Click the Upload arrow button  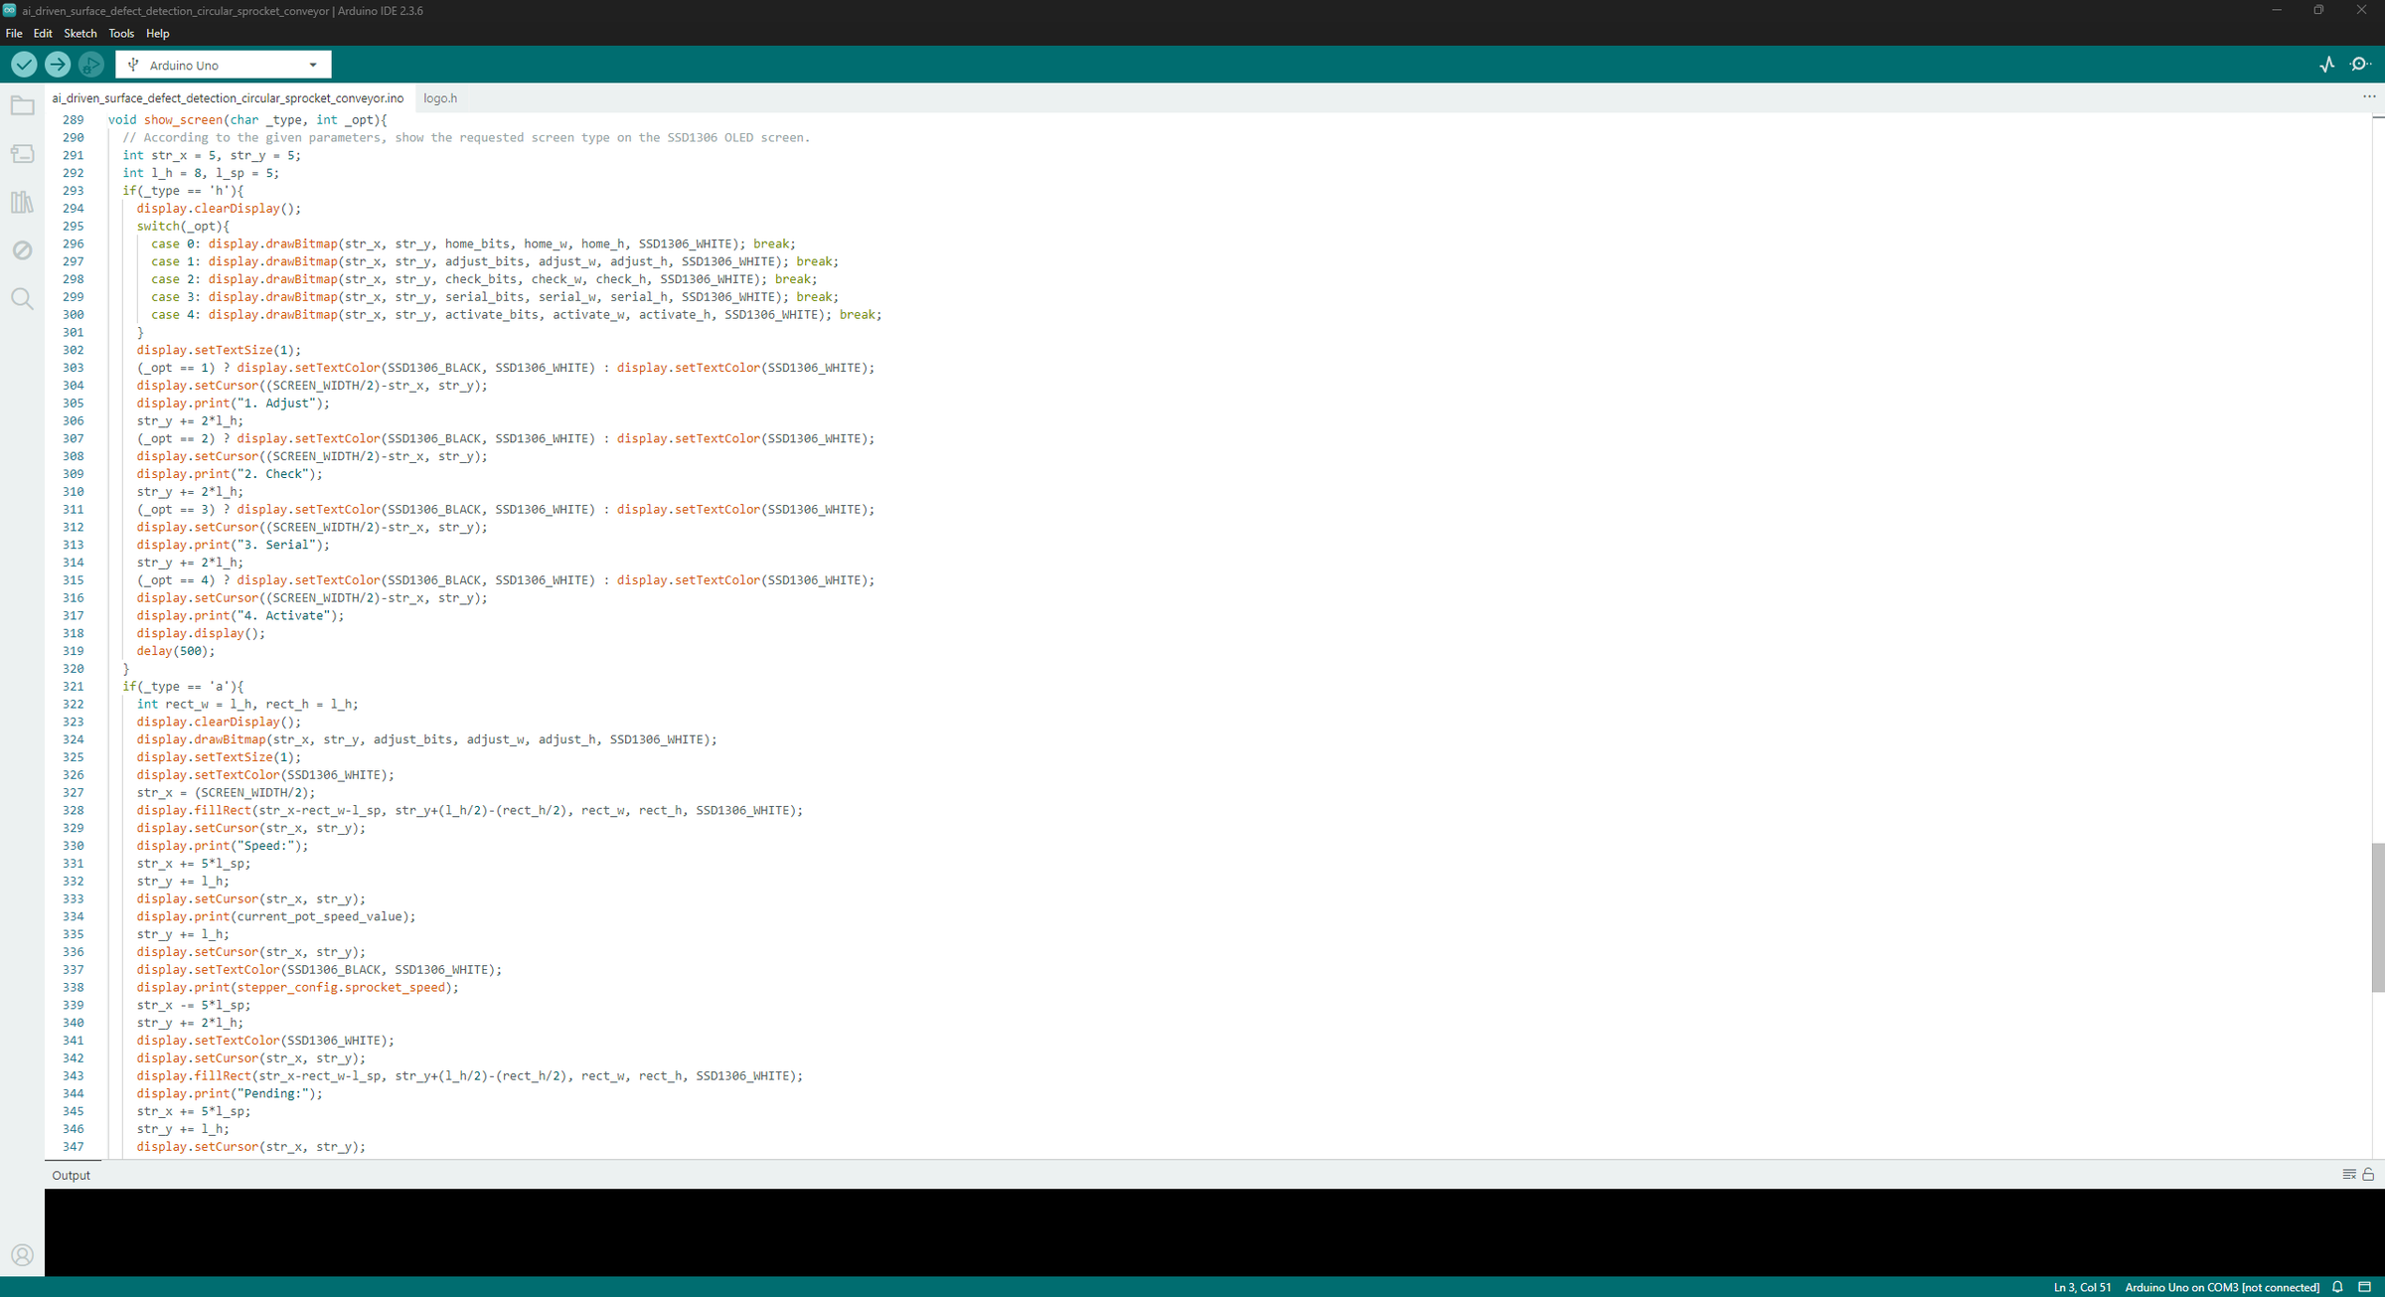pos(58,65)
